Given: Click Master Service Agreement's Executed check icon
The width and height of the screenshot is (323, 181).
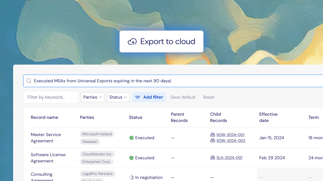Looking at the screenshot, I should point(131,138).
